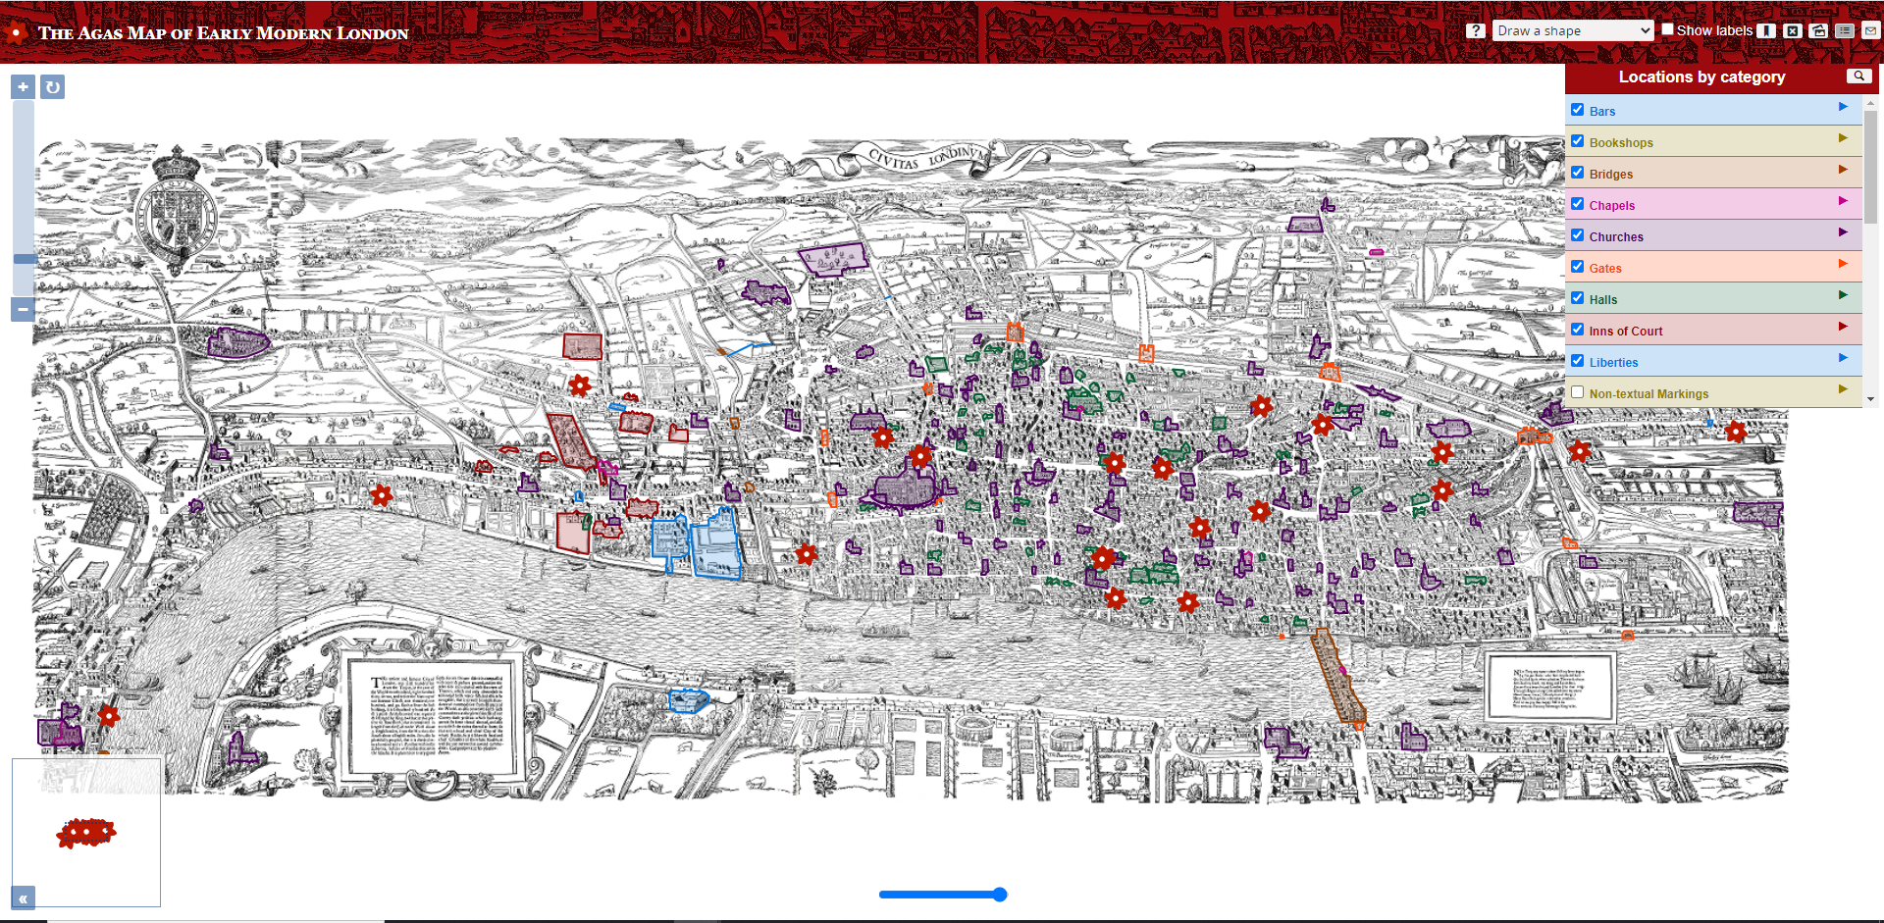Viewport: 1884px width, 923px height.
Task: Click the envelope mail icon
Action: [x=1871, y=30]
